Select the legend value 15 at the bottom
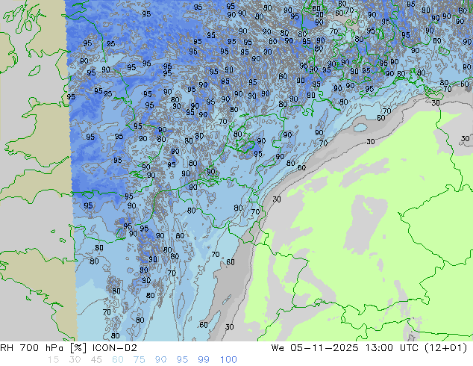473x366 pixels. point(53,360)
